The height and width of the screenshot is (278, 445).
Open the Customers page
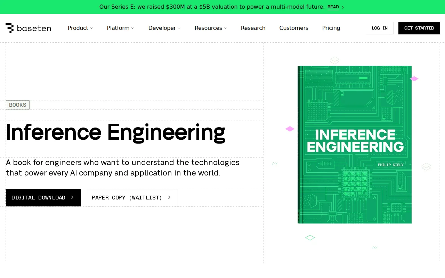click(294, 28)
